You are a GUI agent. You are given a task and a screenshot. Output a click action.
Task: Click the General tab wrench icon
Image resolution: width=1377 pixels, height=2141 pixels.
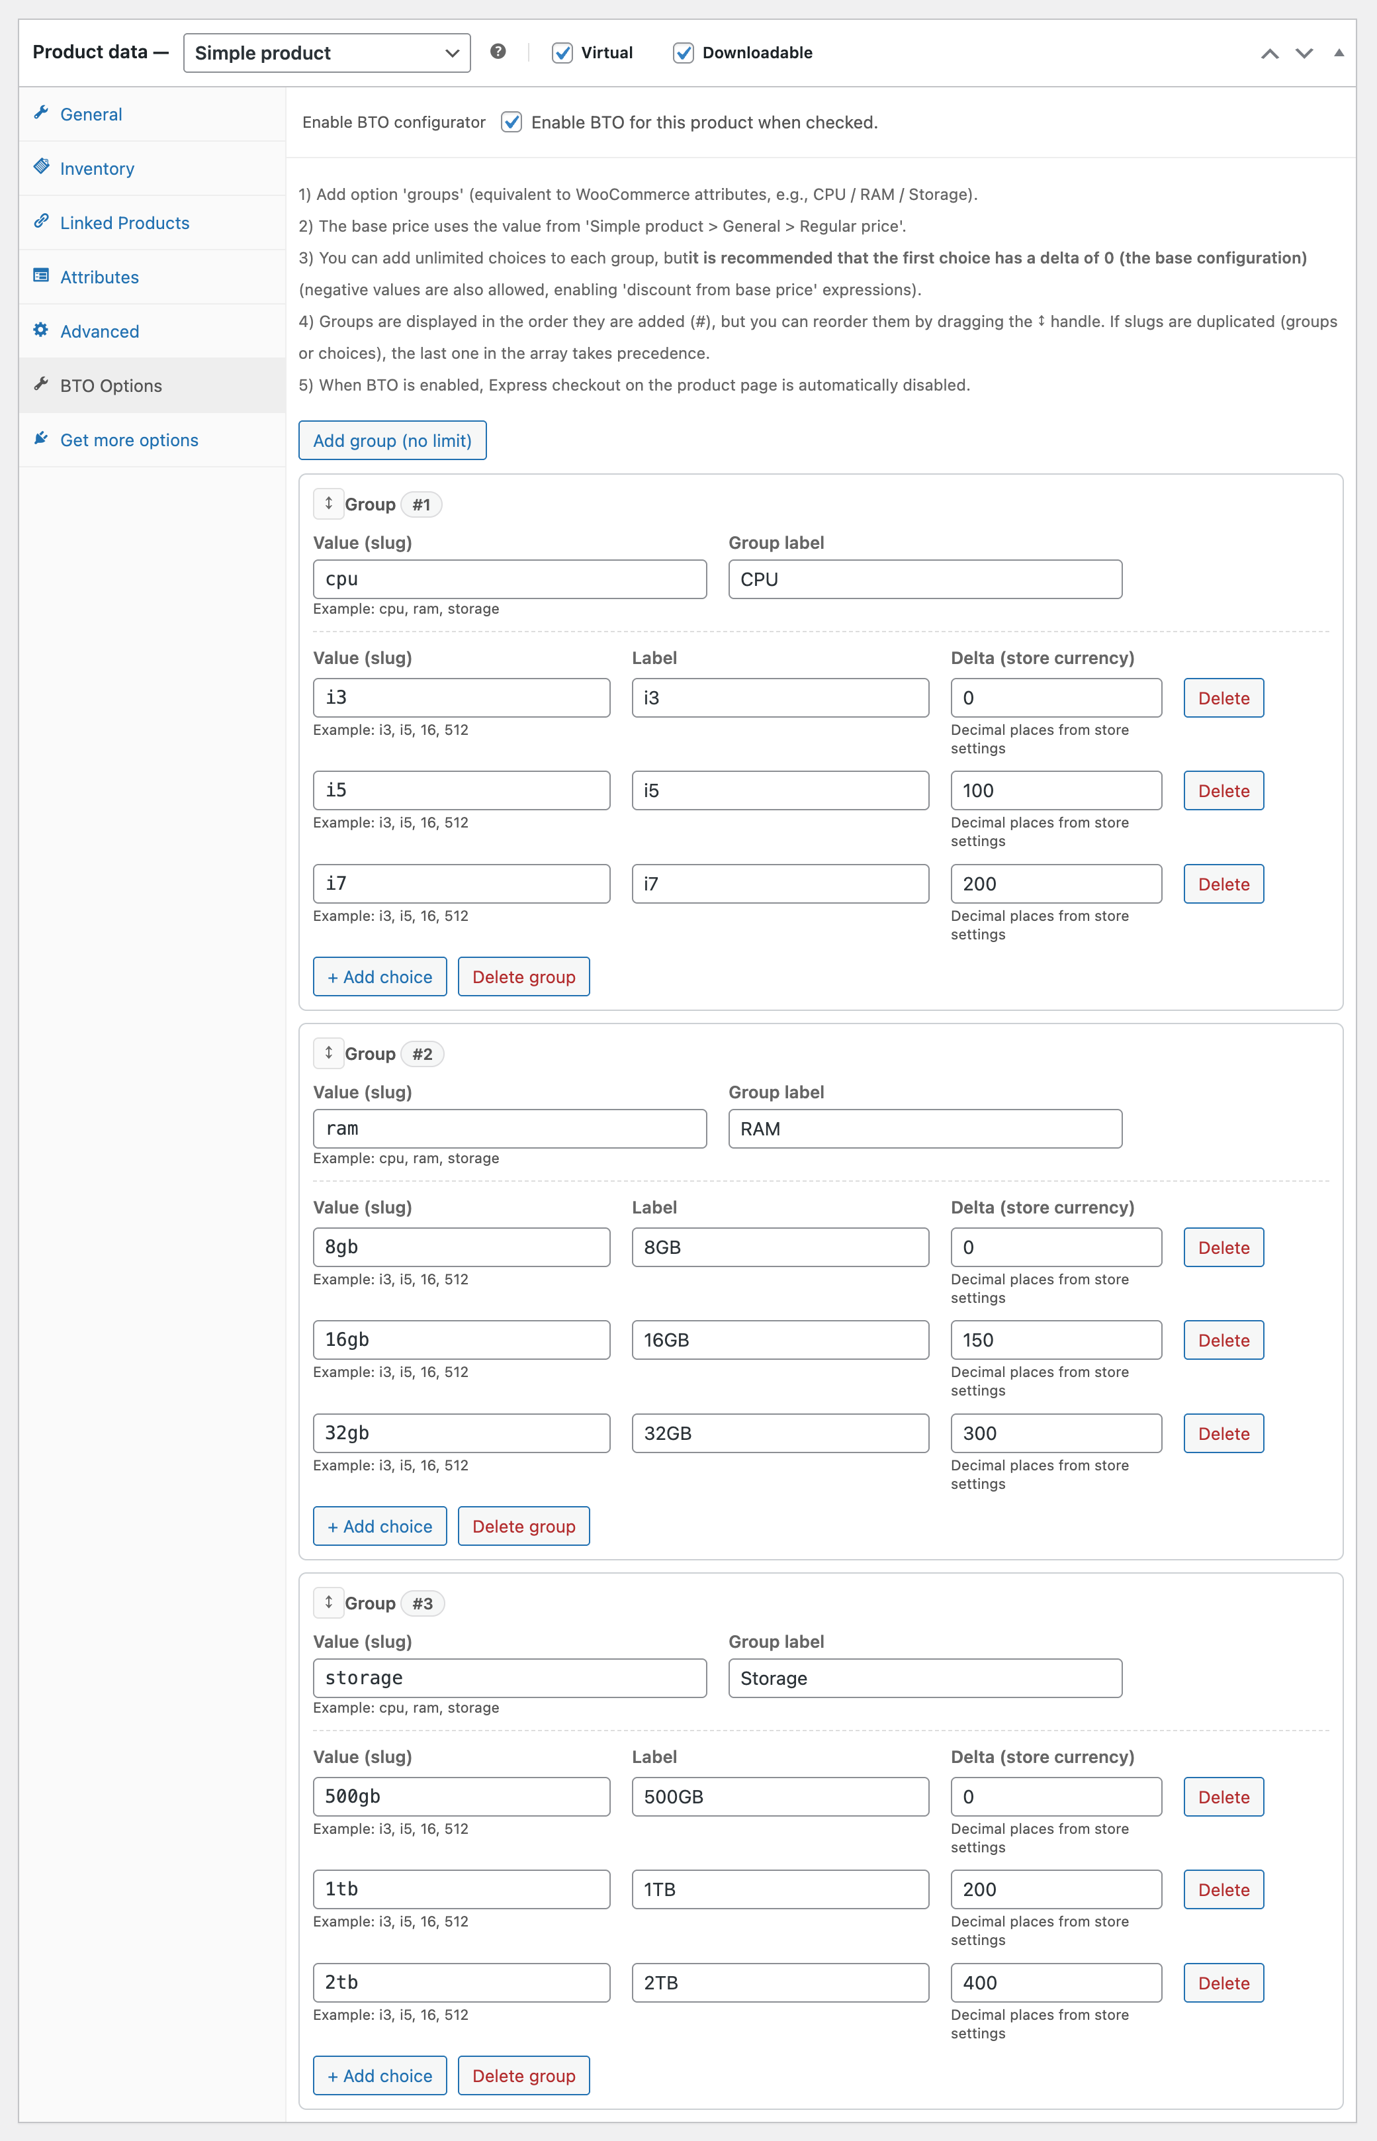click(41, 113)
